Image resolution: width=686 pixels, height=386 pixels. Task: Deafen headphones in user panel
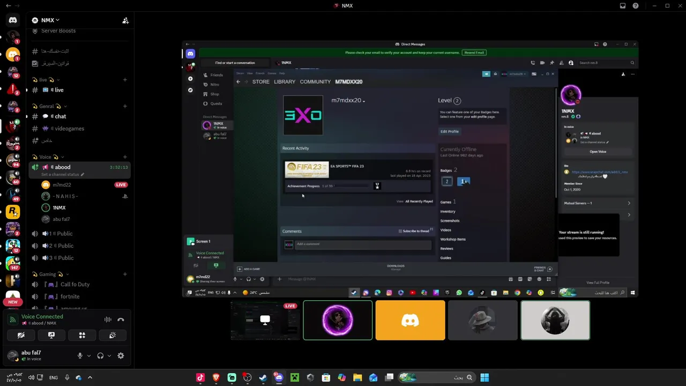(100, 356)
